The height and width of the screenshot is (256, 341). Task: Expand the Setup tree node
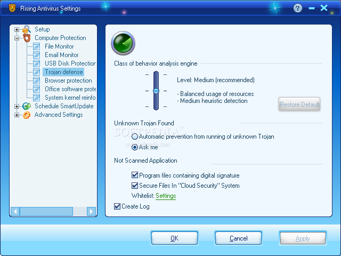point(17,29)
